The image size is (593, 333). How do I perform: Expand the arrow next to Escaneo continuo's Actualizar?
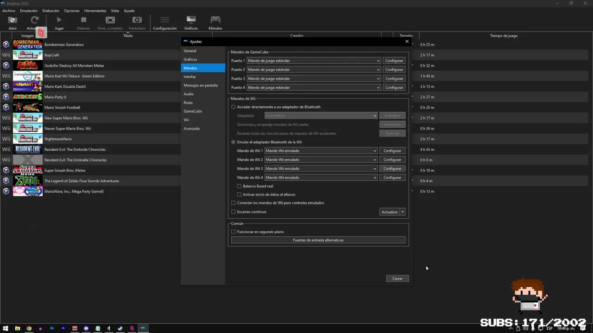[x=403, y=212]
